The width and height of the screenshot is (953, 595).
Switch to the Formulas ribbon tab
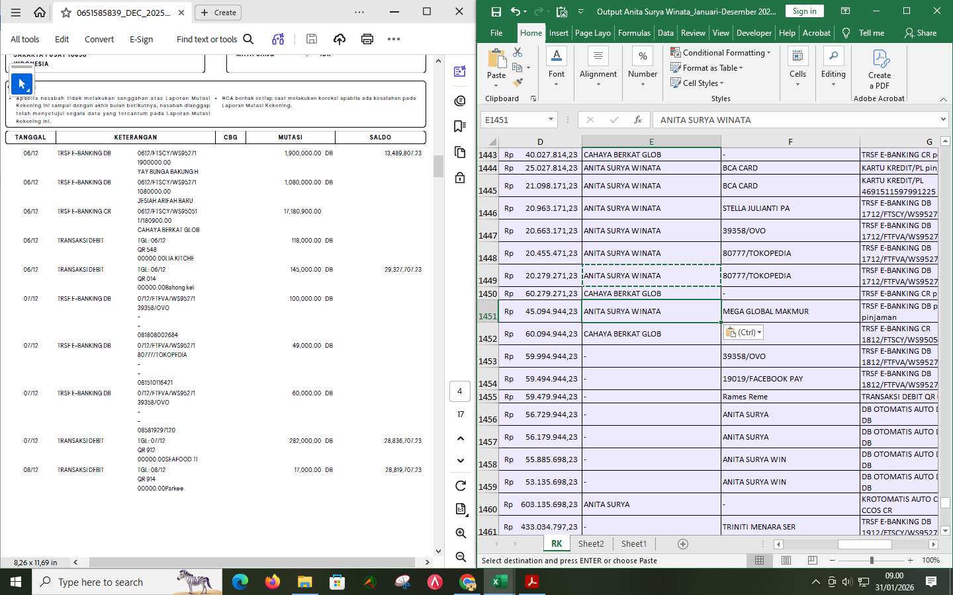coord(635,32)
